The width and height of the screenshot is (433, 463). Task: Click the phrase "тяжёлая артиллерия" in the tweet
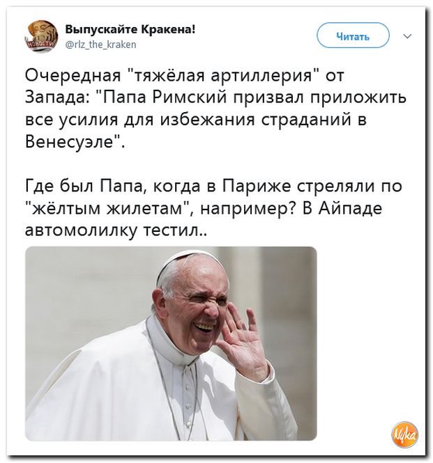pyautogui.click(x=225, y=75)
